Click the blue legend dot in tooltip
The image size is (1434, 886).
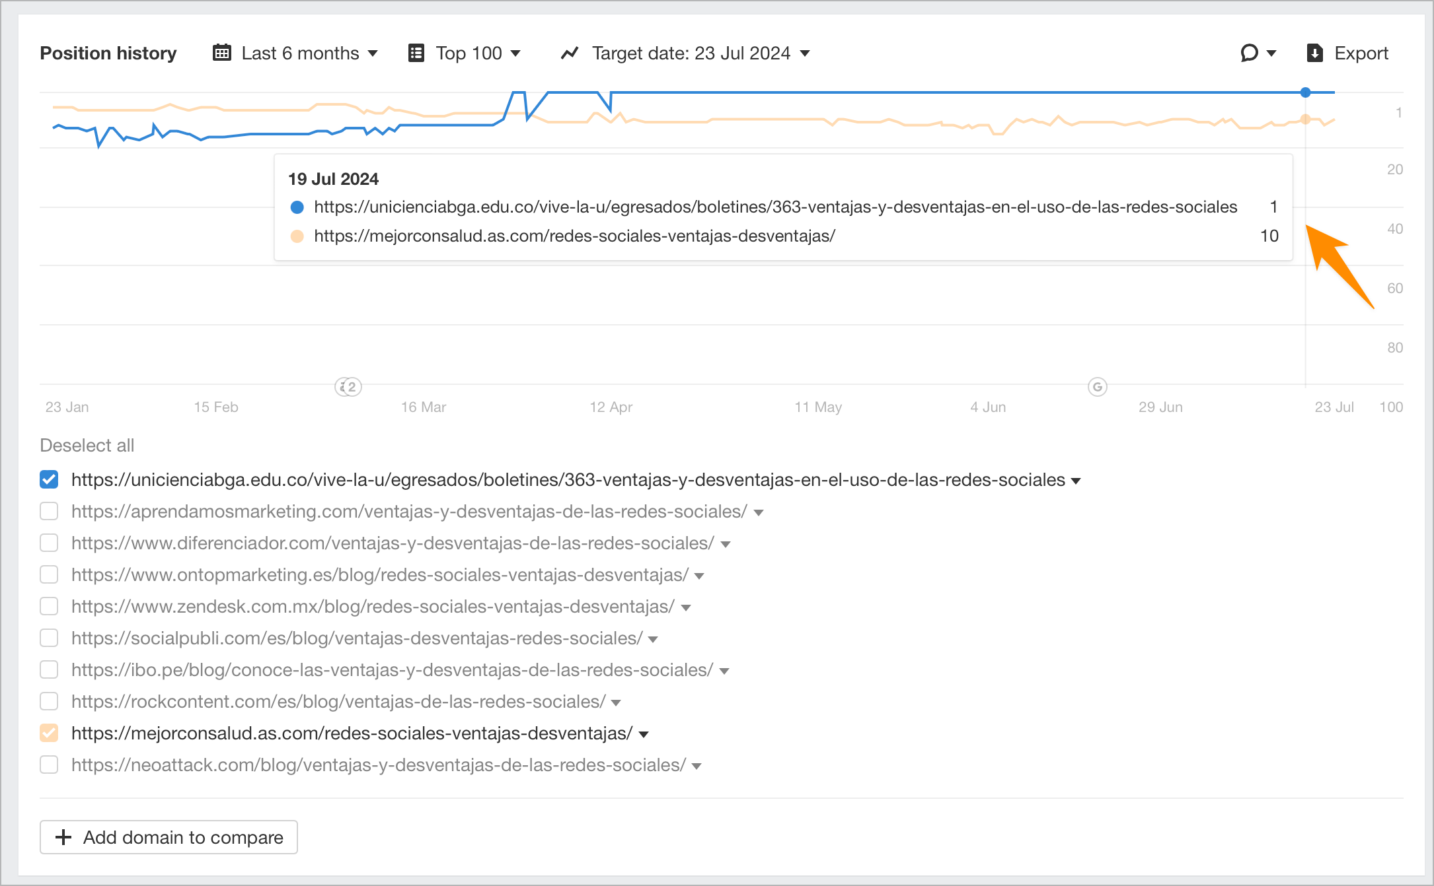tap(297, 207)
